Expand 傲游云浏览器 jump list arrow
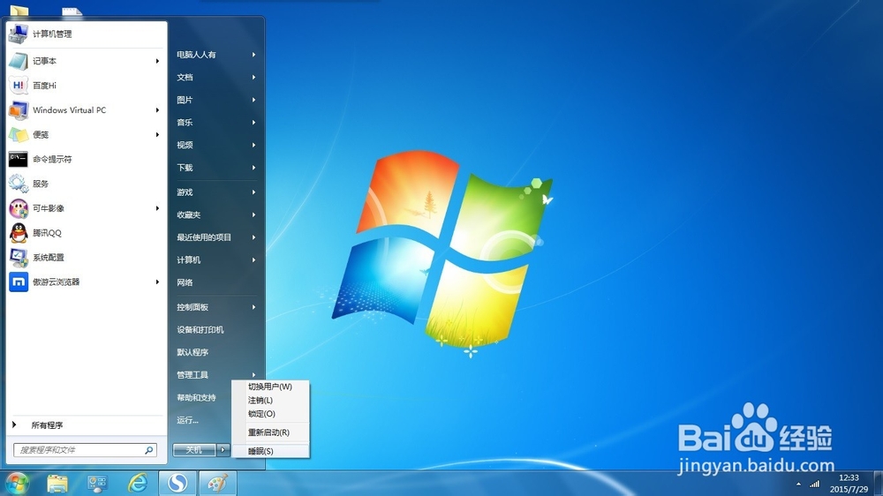 point(157,282)
